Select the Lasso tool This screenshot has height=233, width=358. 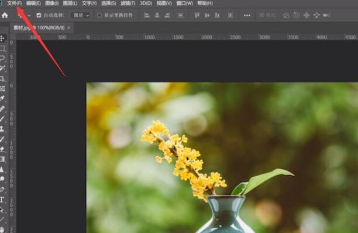click(x=2, y=58)
